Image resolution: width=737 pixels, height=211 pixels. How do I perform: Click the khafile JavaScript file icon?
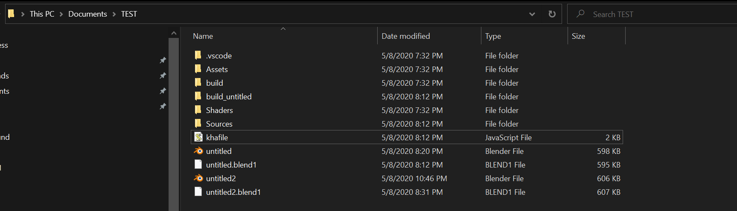tap(198, 137)
